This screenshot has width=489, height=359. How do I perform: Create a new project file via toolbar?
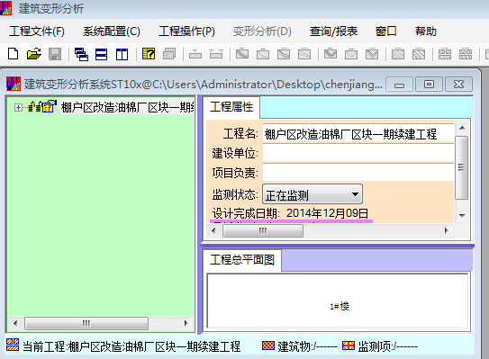pos(14,54)
